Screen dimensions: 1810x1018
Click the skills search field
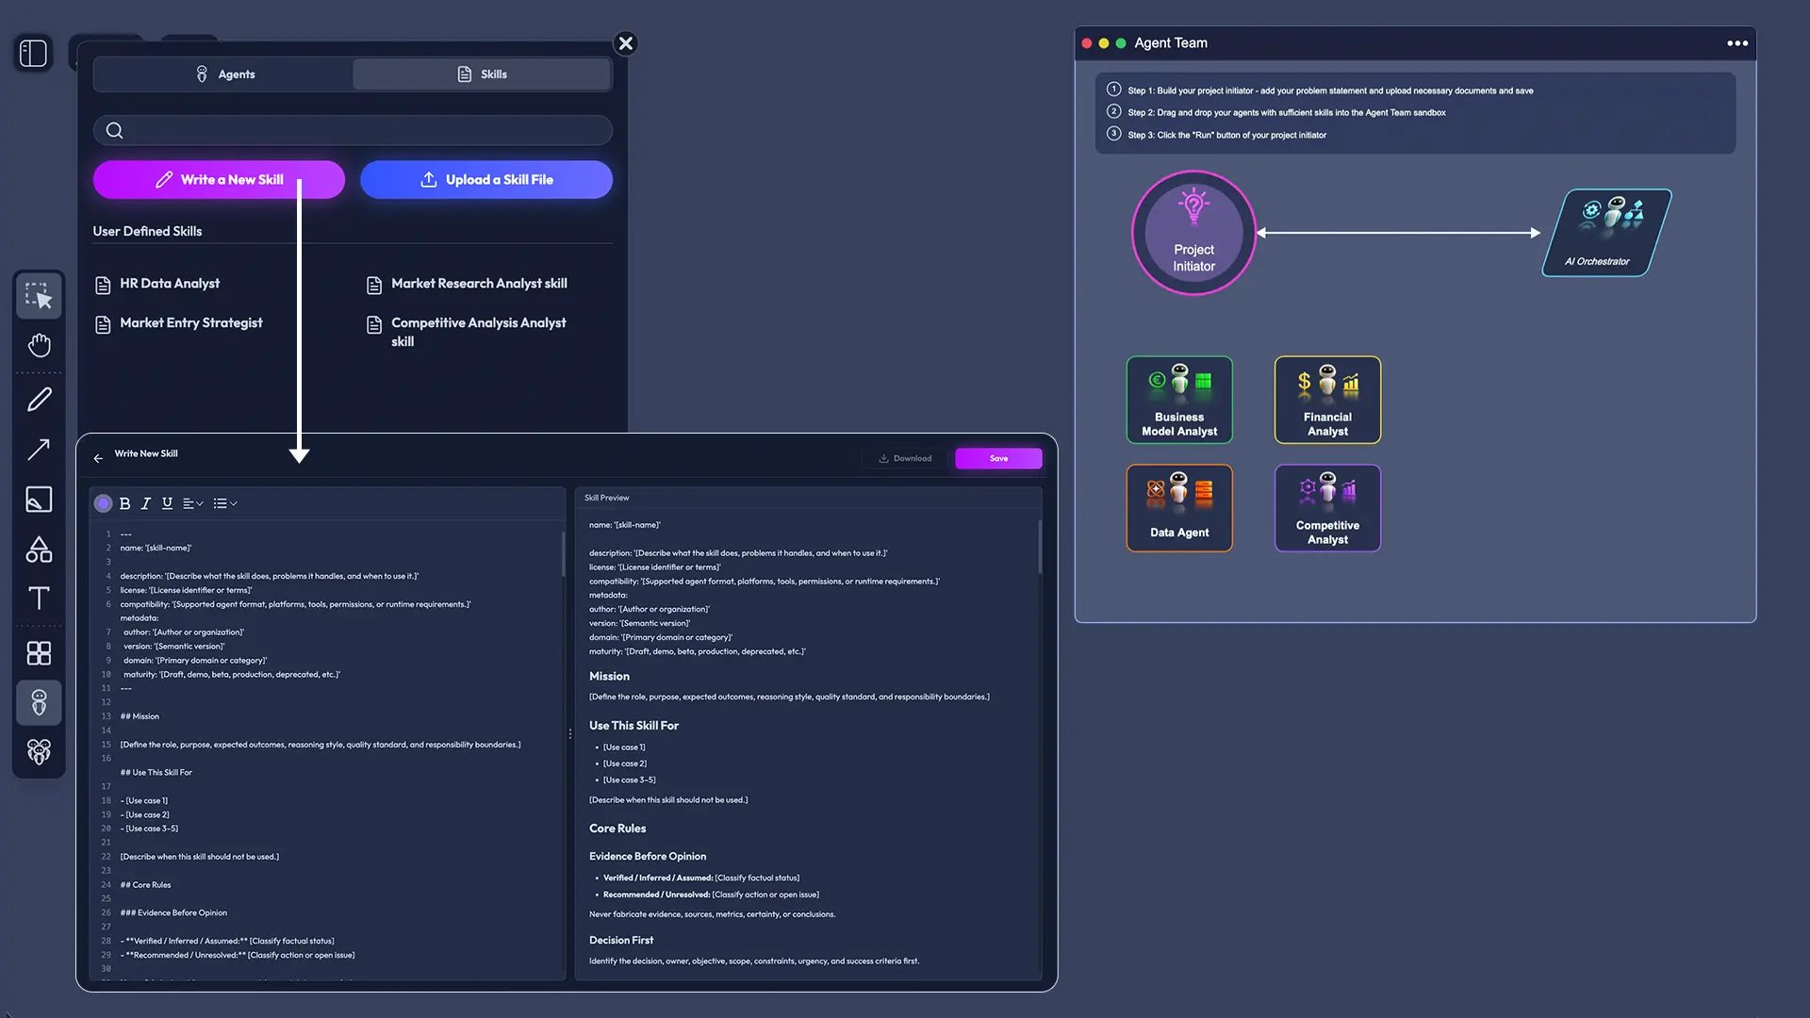[x=353, y=130]
